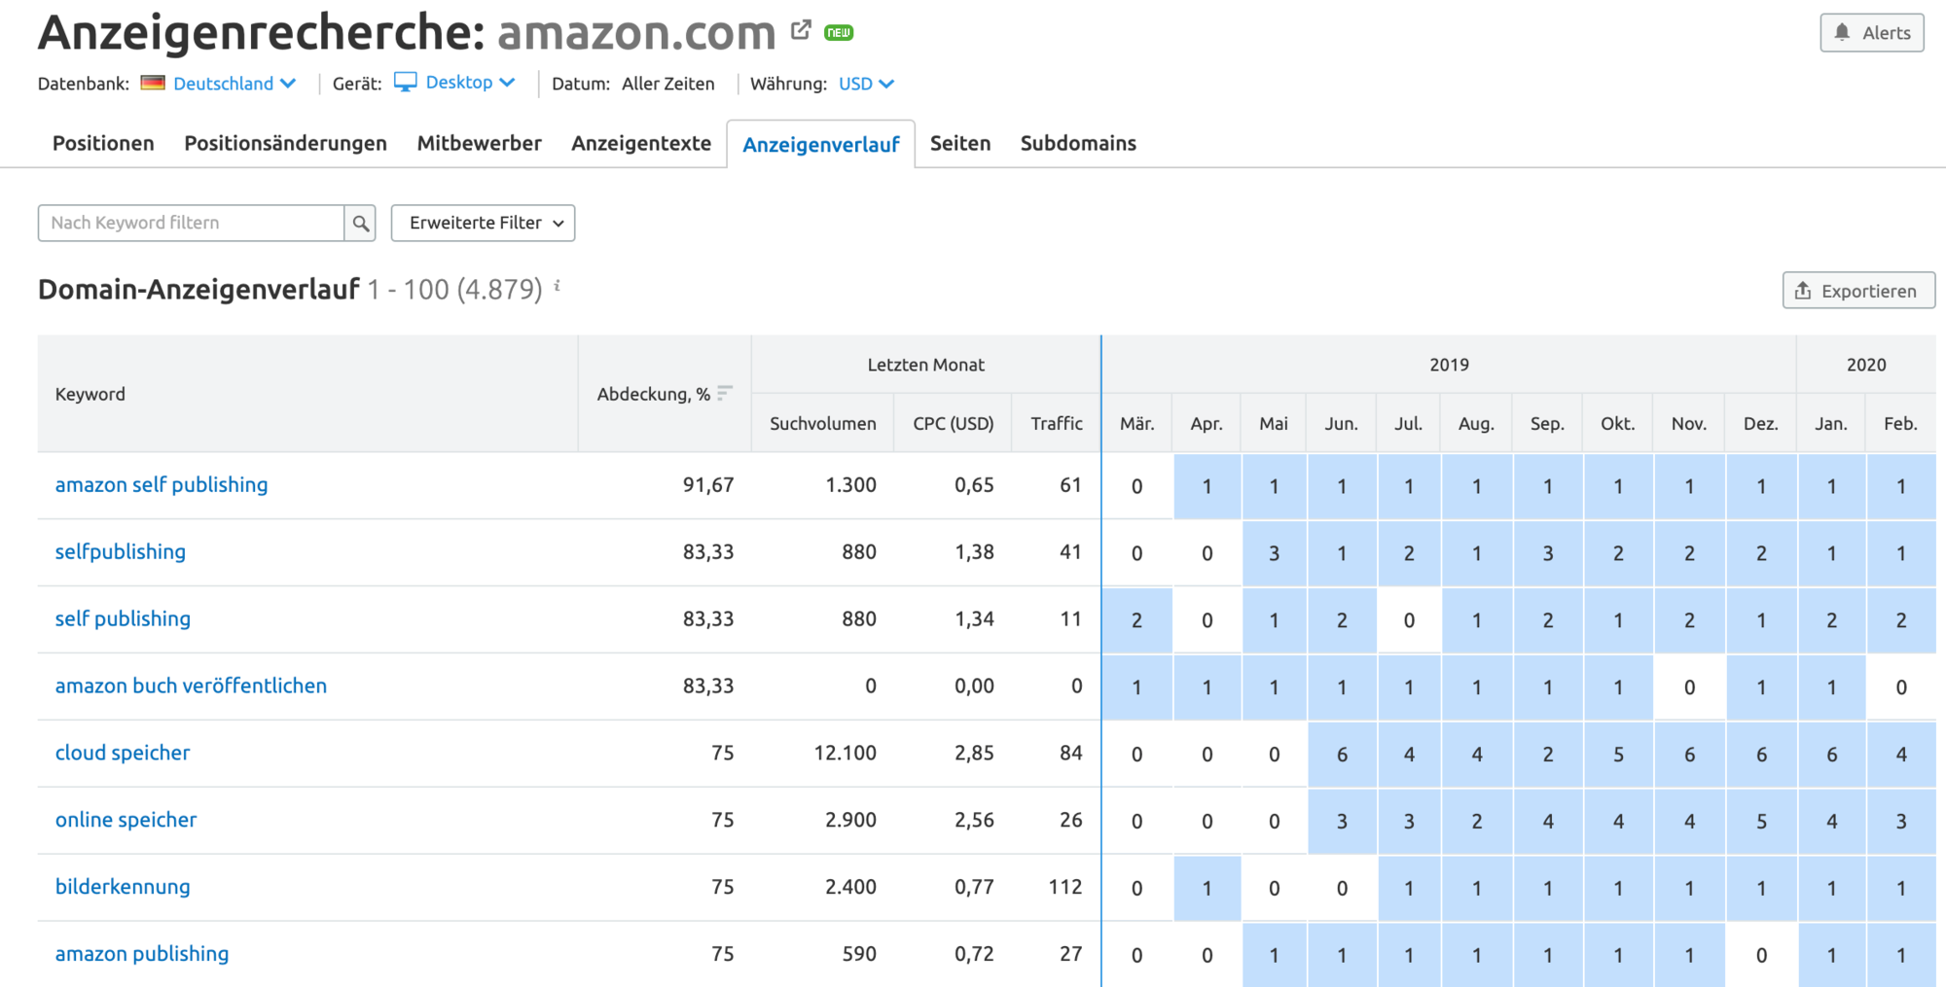Open keyword online speicher
This screenshot has height=987, width=1946.
126,820
